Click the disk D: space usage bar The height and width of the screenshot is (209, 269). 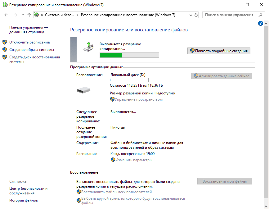tap(129, 80)
